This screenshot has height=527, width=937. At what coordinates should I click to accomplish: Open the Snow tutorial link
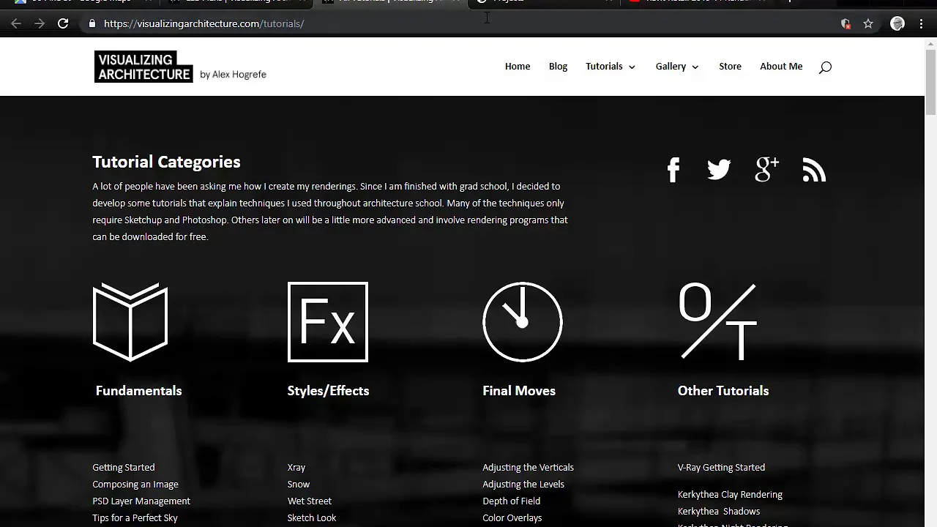click(x=299, y=484)
